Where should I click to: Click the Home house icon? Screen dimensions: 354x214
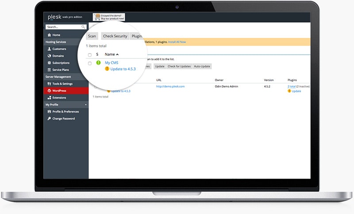pos(49,35)
